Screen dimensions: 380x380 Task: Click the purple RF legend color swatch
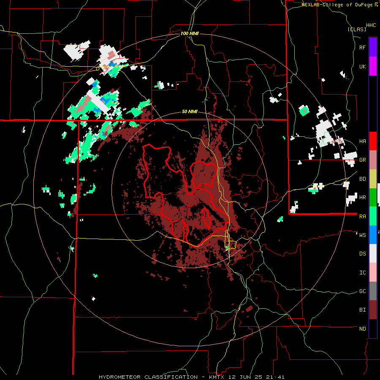[373, 47]
